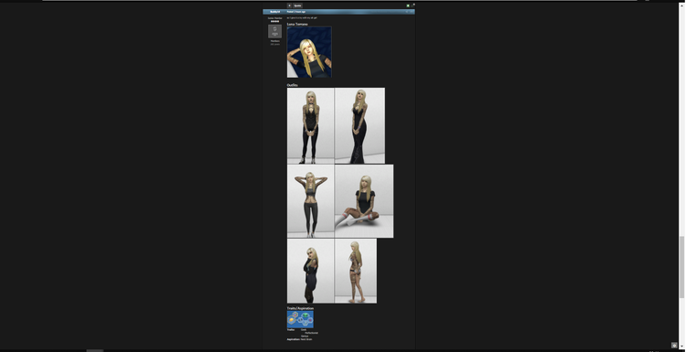This screenshot has height=352, width=686.
Task: Open the poster's gray avatar image
Action: pos(274,31)
